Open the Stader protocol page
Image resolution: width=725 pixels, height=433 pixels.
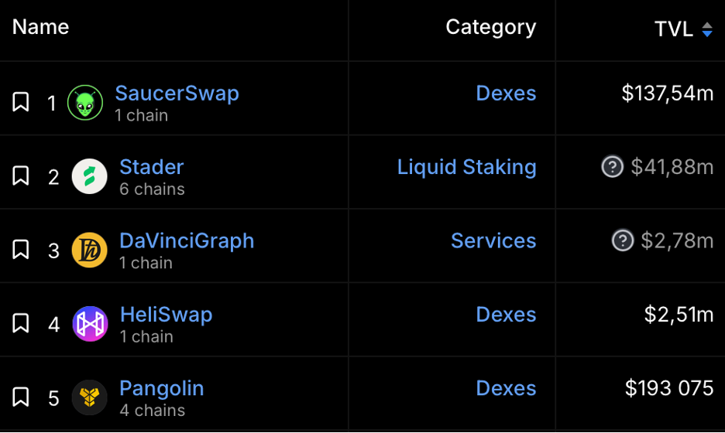pyautogui.click(x=152, y=167)
